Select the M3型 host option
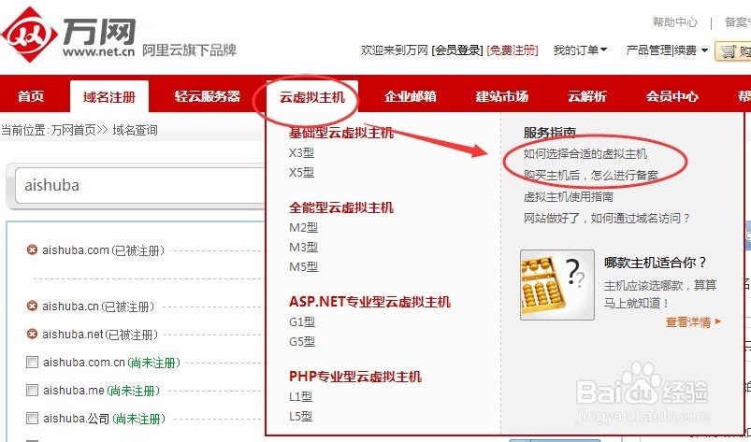 coord(304,248)
